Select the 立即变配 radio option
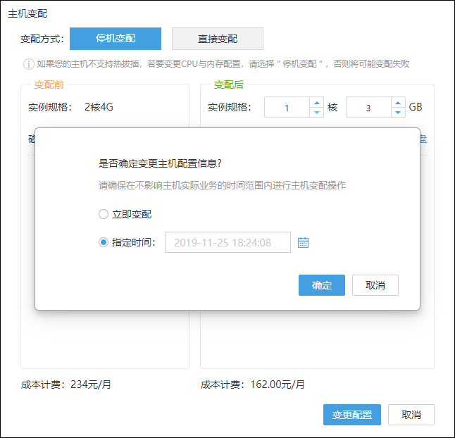The image size is (455, 438). tap(104, 214)
